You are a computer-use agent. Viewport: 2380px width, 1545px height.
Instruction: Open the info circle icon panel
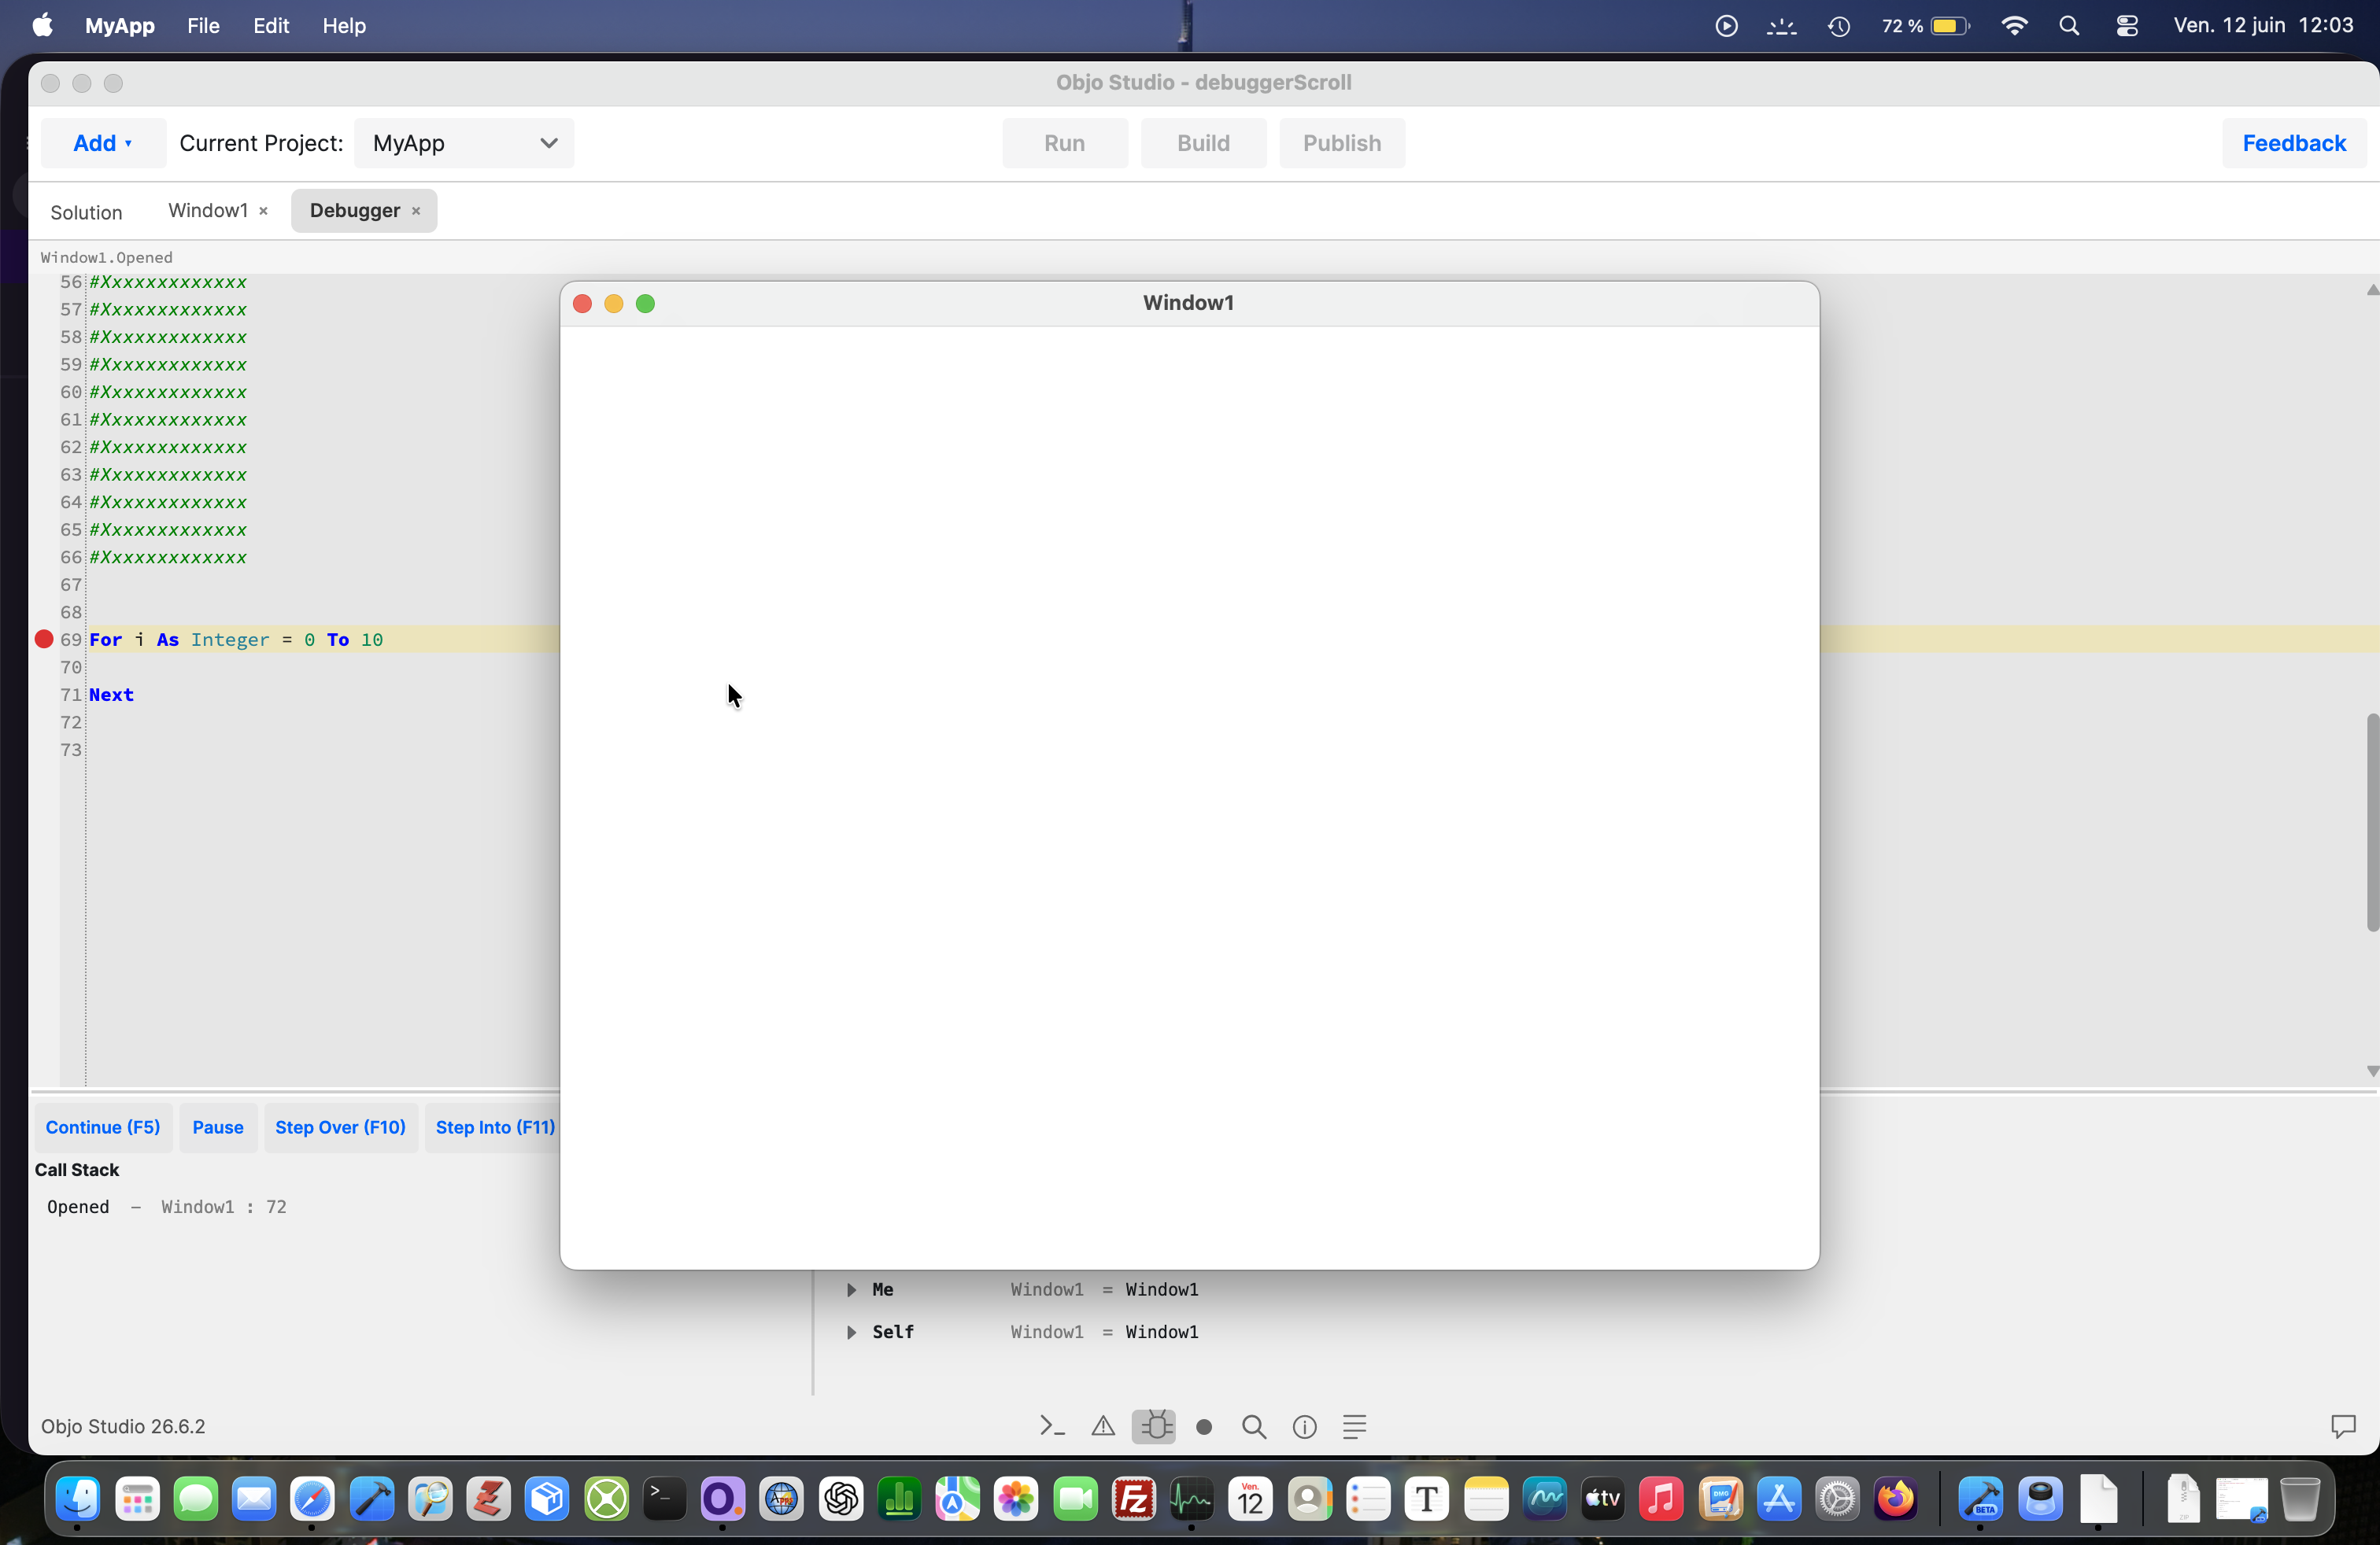click(x=1304, y=1427)
